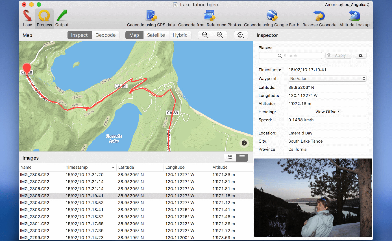
Task: Switch map mode to Geocode
Action: pos(106,35)
